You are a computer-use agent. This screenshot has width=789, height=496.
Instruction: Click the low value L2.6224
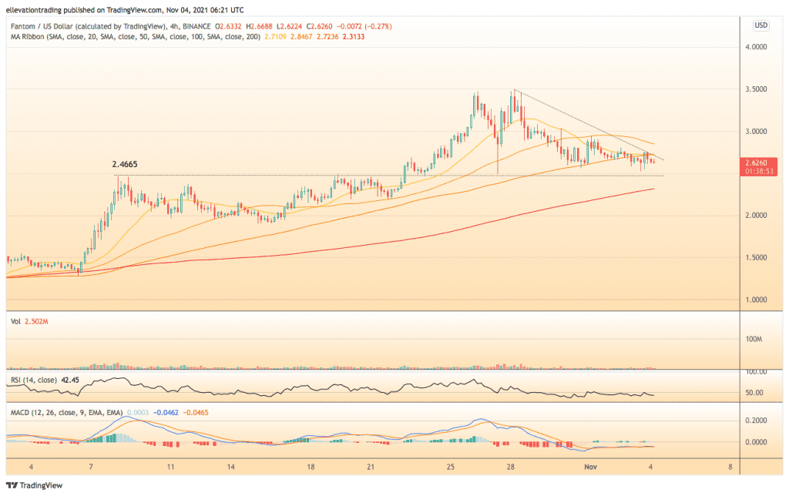point(290,26)
